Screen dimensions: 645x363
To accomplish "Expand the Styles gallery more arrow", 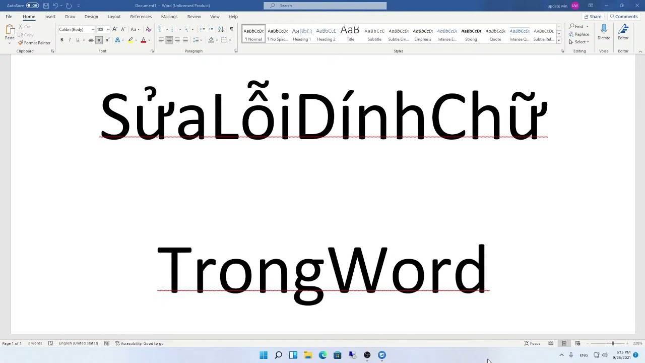I will tap(559, 40).
